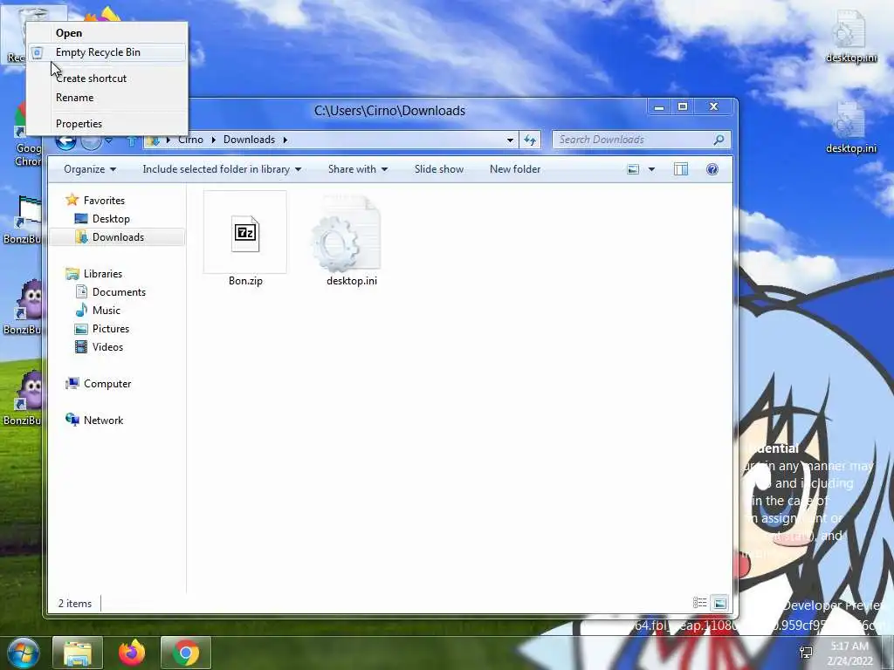Viewport: 894px width, 670px height.
Task: Select Downloads under Favorites
Action: click(118, 237)
